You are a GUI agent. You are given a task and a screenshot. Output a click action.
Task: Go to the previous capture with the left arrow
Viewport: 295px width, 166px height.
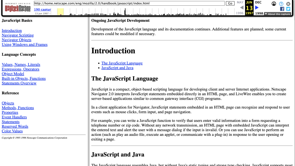(x=242, y=8)
